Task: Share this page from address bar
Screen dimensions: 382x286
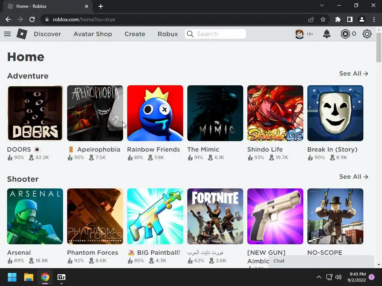Action: pyautogui.click(x=311, y=19)
